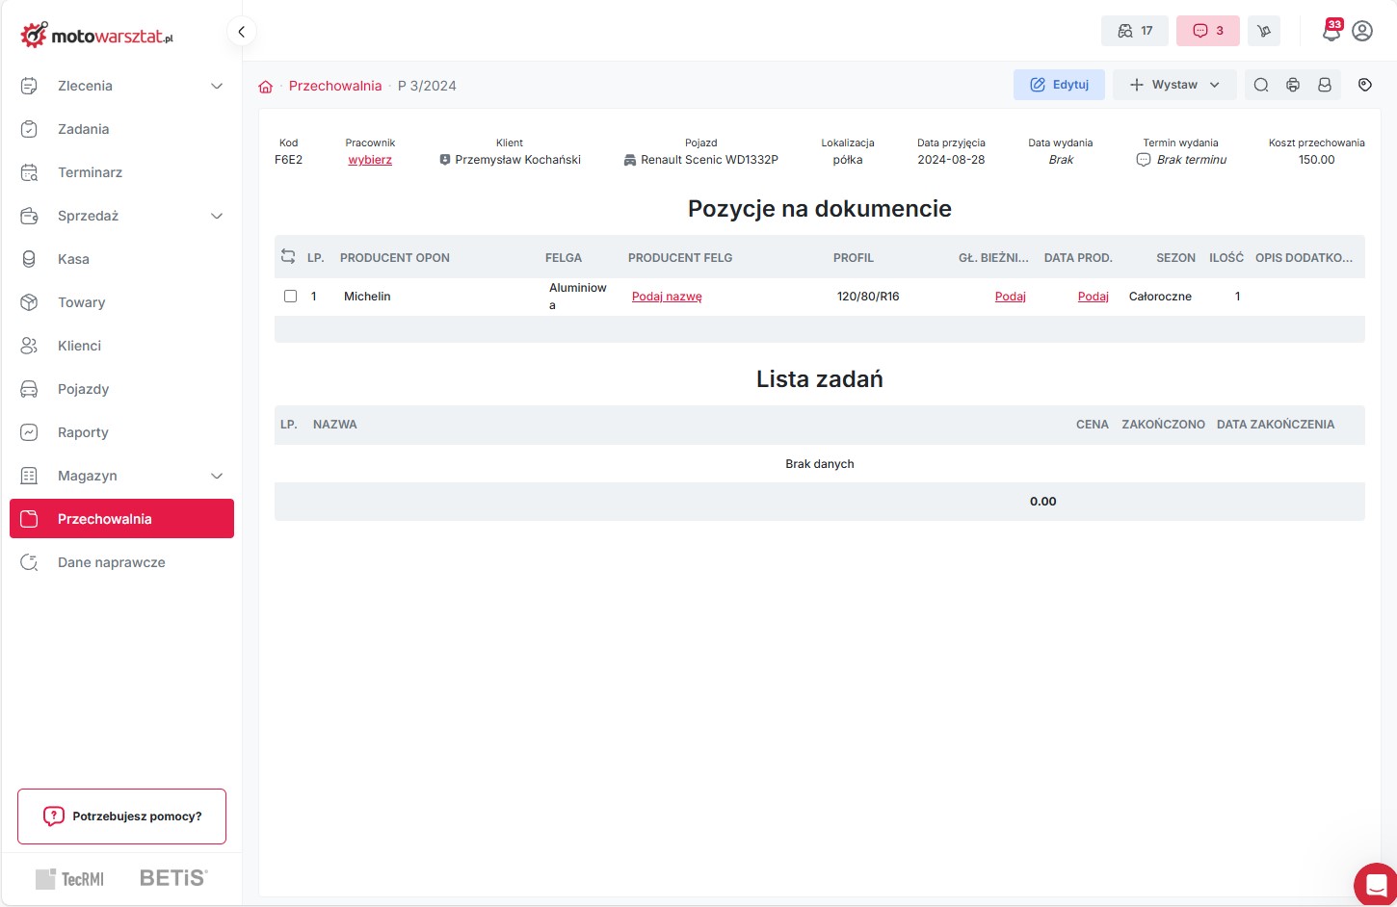The height and width of the screenshot is (907, 1397).
Task: Tick the checkbox for the Michelin row
Action: [x=290, y=297]
